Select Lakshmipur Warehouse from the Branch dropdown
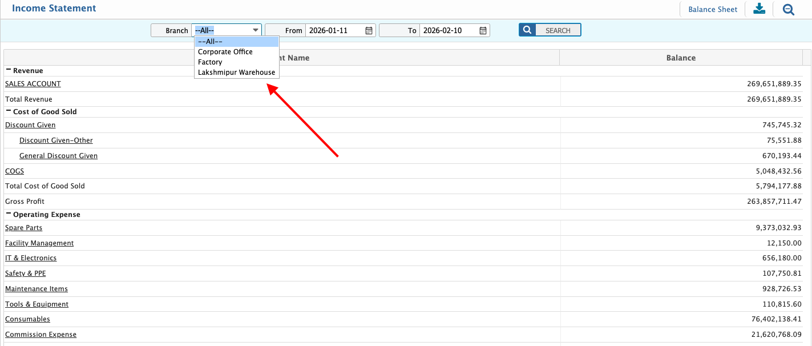812x346 pixels. pyautogui.click(x=236, y=72)
